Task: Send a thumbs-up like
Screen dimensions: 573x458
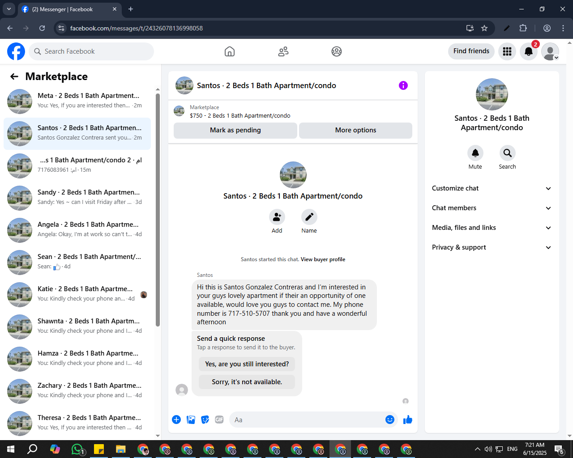Action: point(408,420)
